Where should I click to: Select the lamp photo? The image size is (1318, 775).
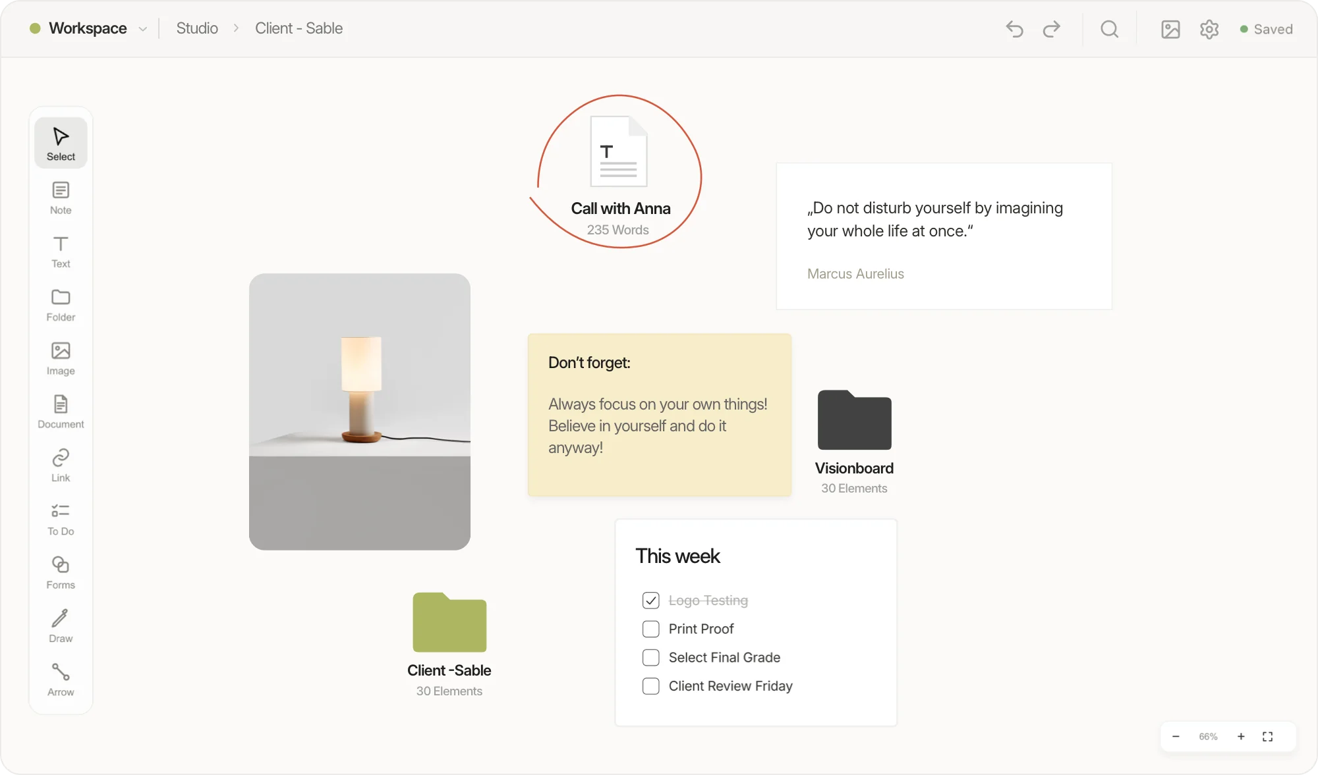[360, 412]
